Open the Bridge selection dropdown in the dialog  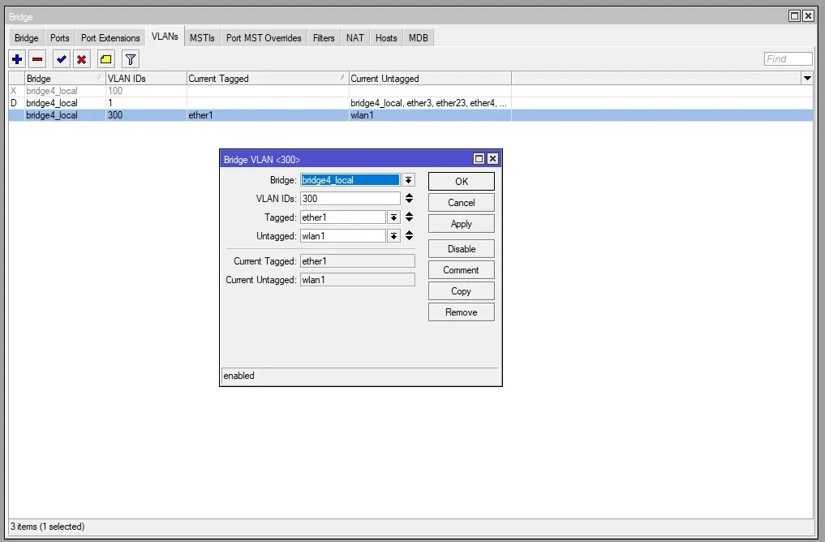[x=408, y=179]
